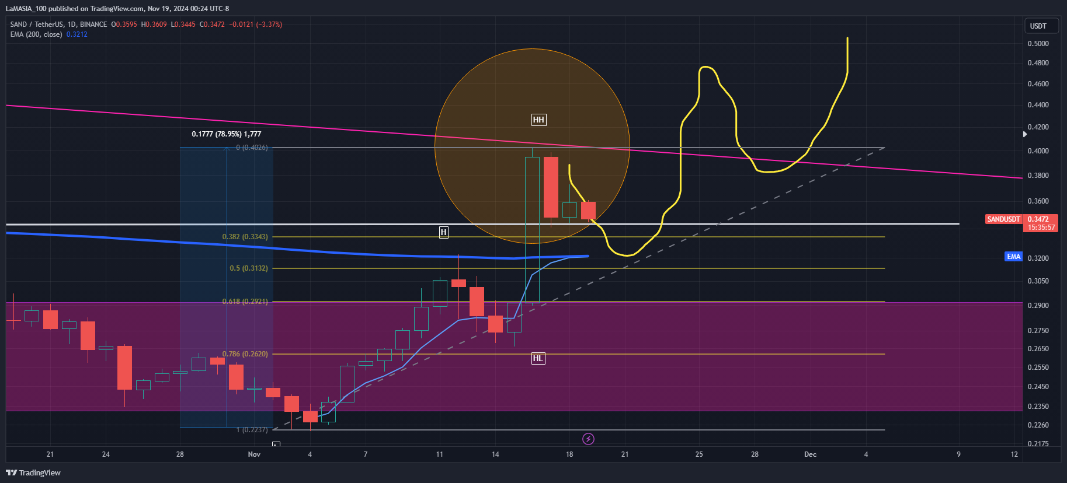The image size is (1067, 483).
Task: Click the LaMASIA_100 published header text
Action: click(x=117, y=9)
